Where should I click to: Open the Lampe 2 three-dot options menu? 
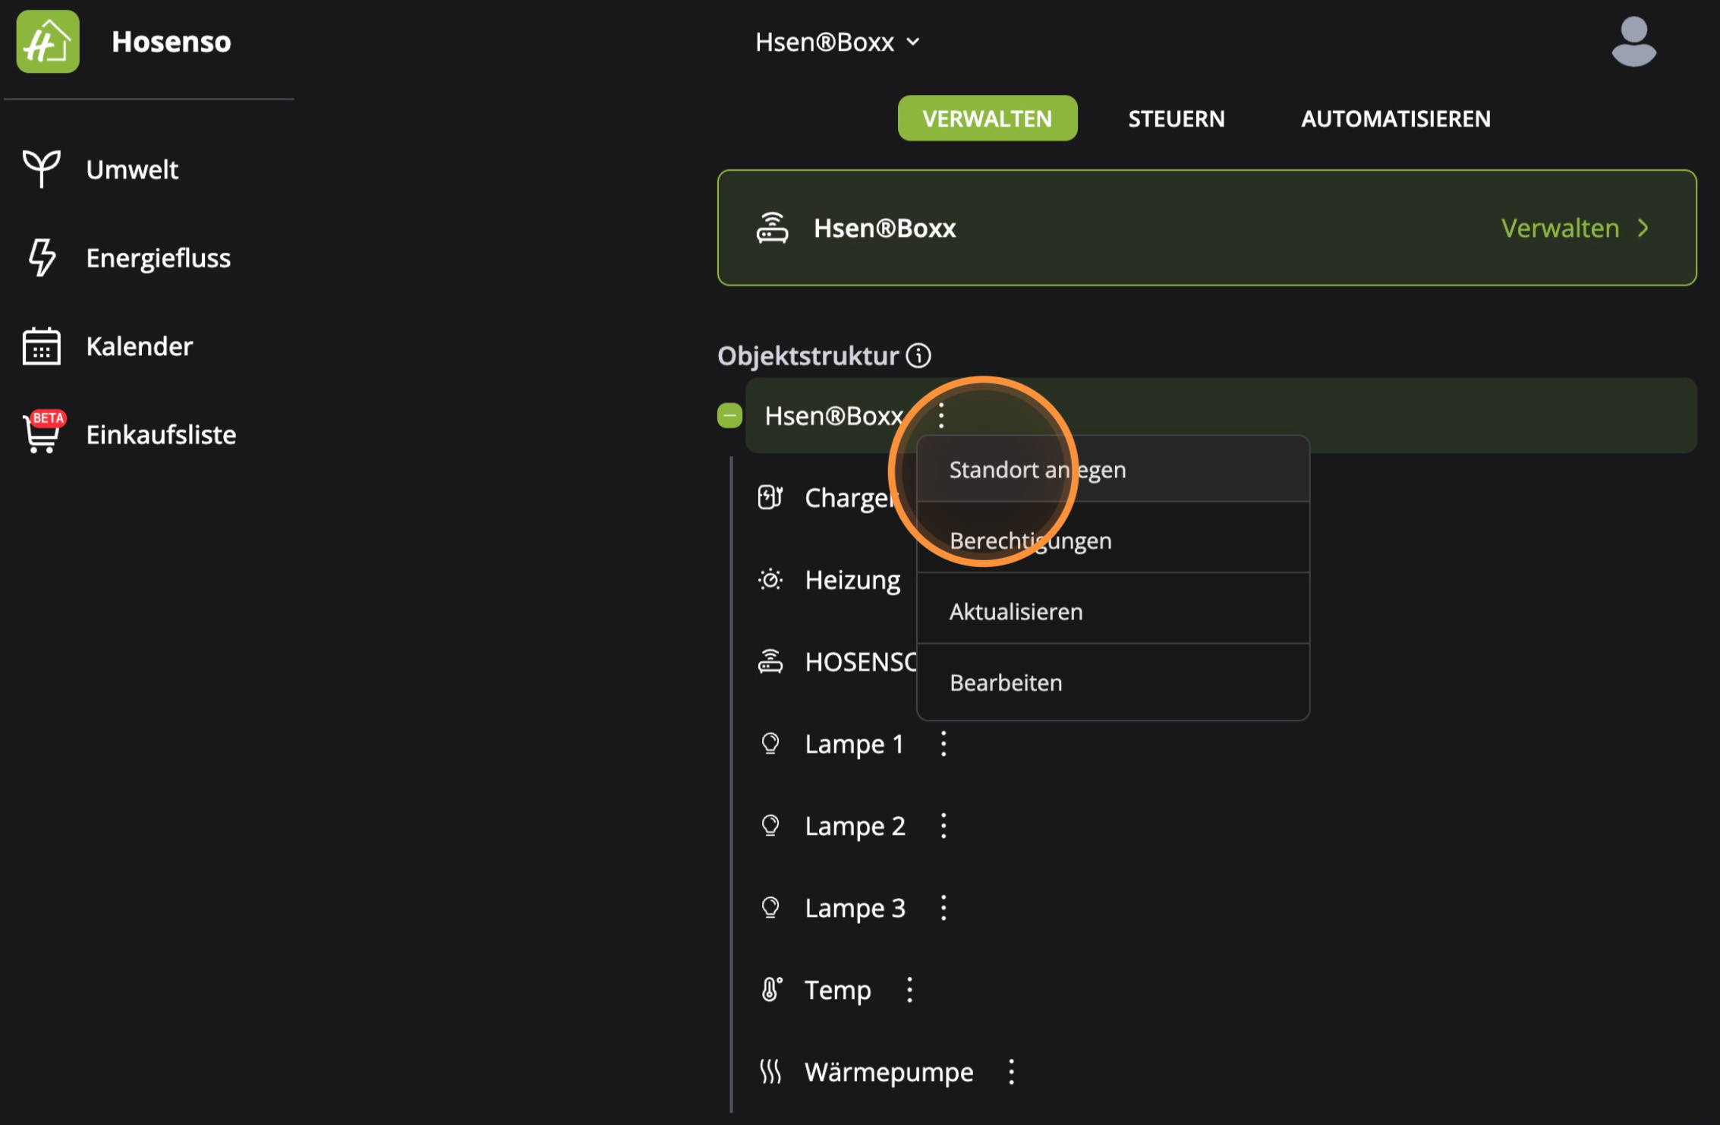tap(943, 825)
